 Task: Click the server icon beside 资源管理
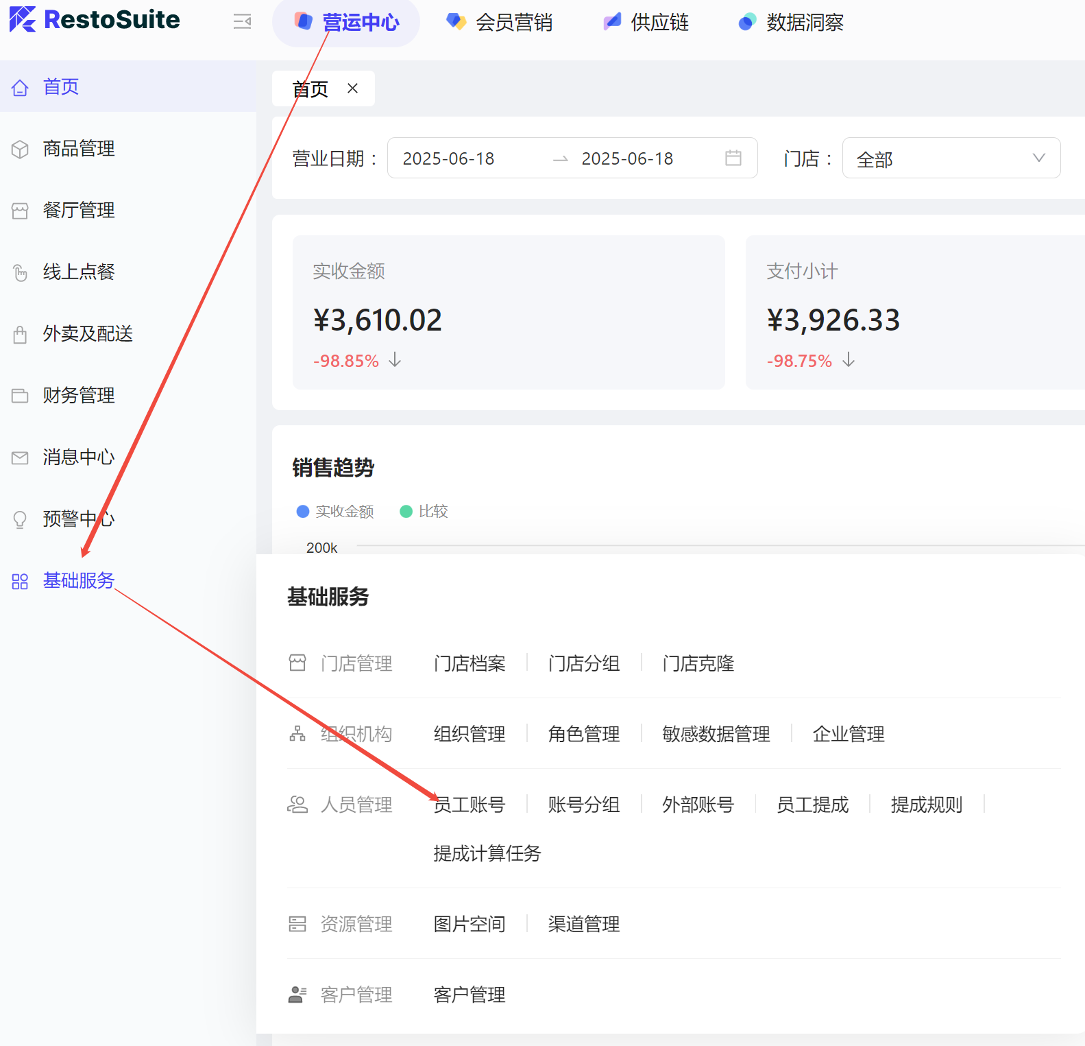coord(297,923)
